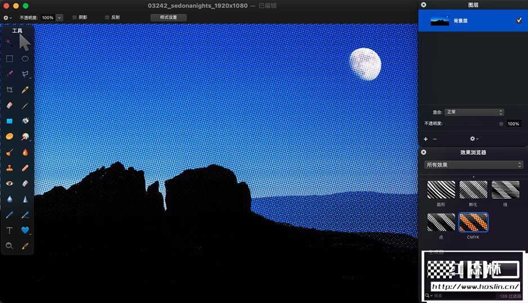Image resolution: width=528 pixels, height=303 pixels.
Task: Enable the 阴影 shadow checkbox
Action: tap(74, 17)
